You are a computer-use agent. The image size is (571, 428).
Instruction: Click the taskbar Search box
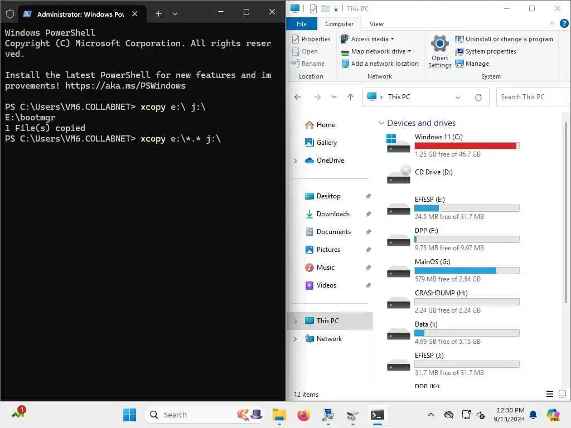pos(205,415)
